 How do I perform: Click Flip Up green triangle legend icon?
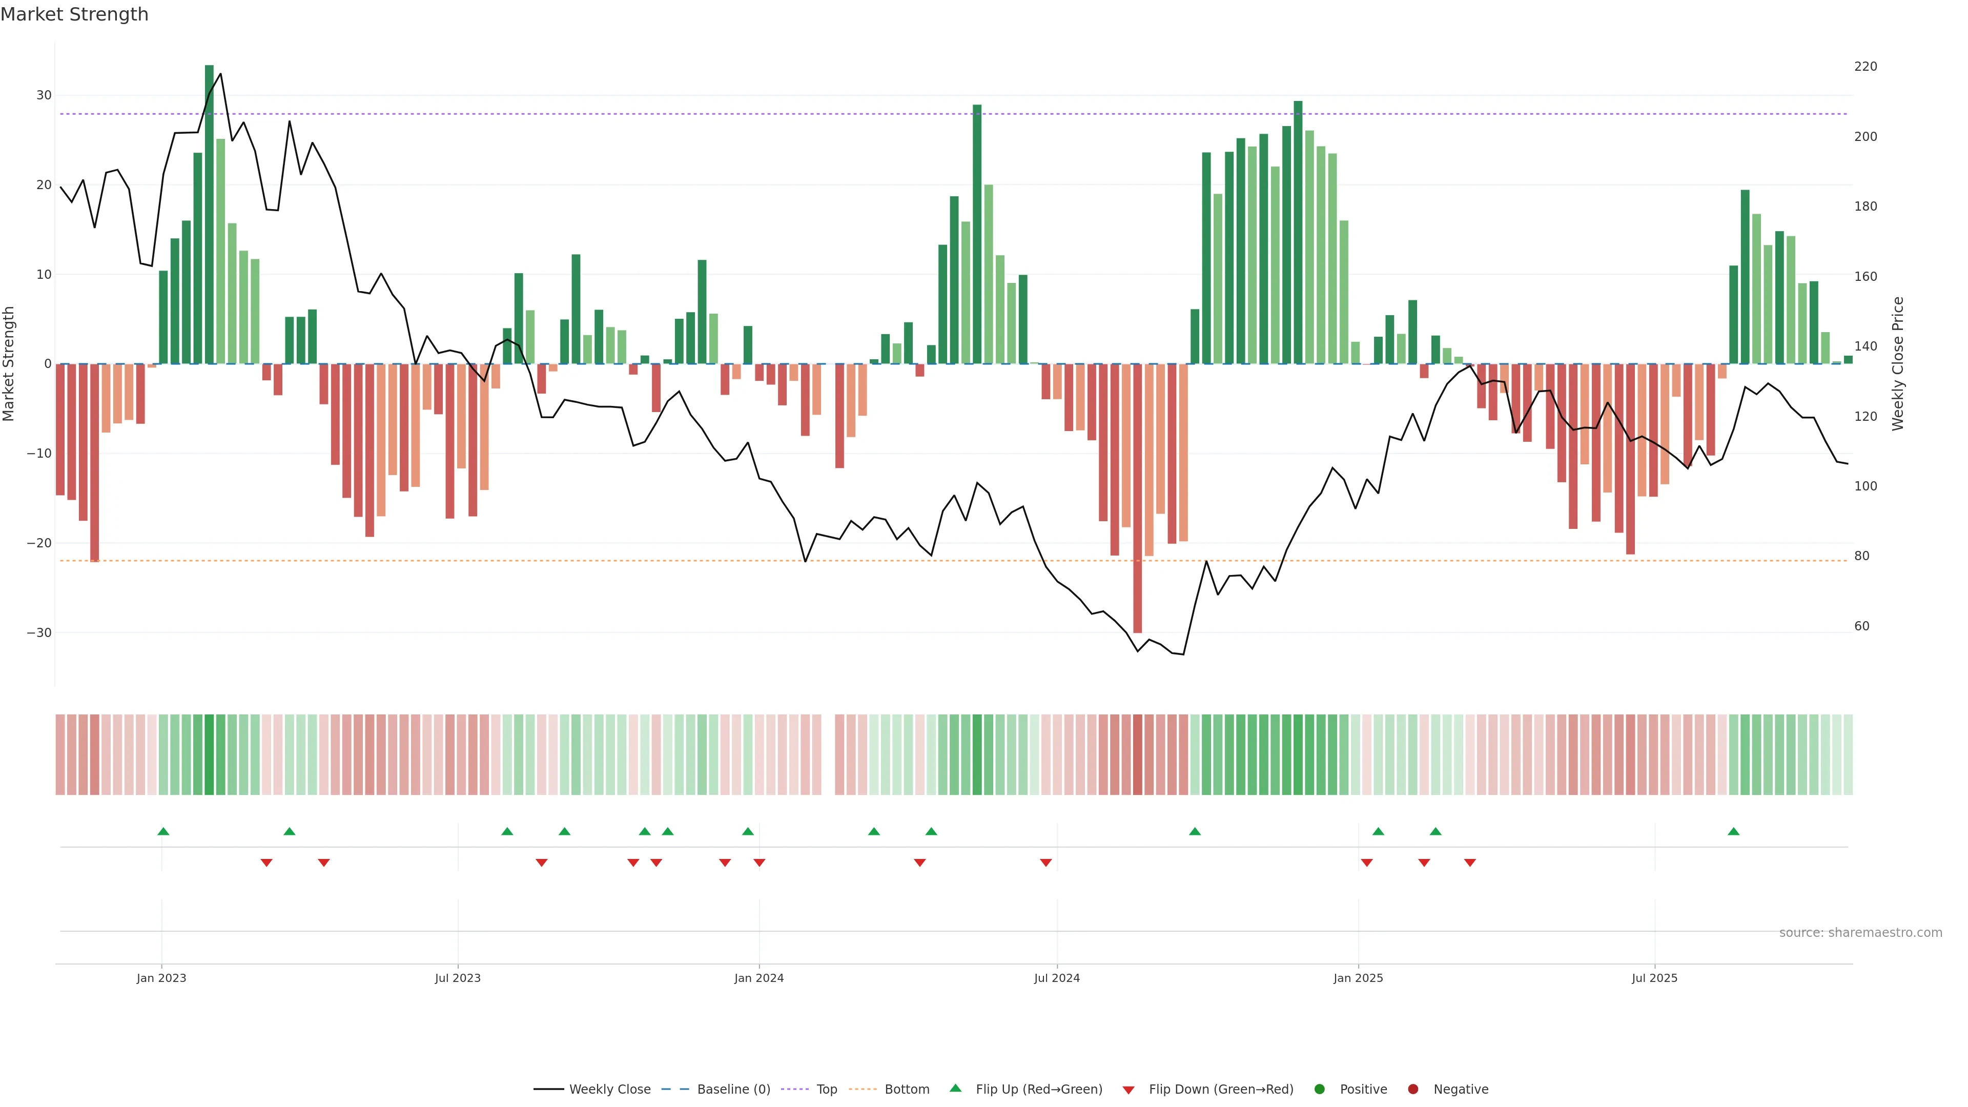point(955,1088)
